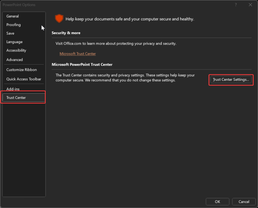Click the Security & more heading
Viewport: 258px width, 208px height.
(x=66, y=33)
